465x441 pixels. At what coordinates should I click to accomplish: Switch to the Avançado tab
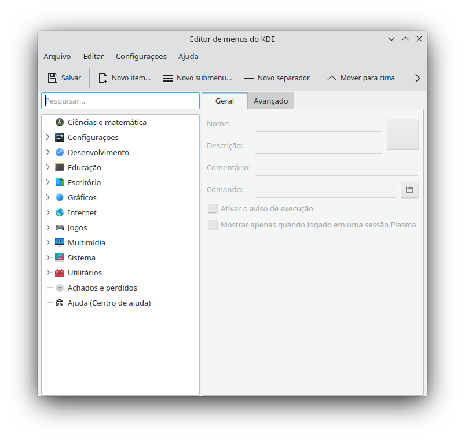[270, 101]
